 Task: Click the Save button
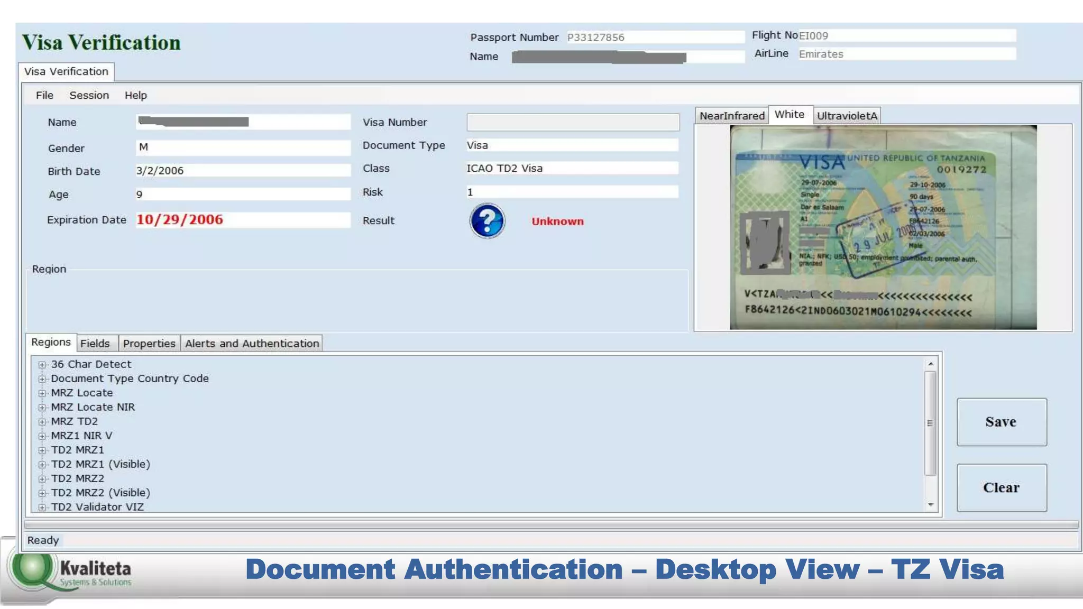pos(1001,422)
